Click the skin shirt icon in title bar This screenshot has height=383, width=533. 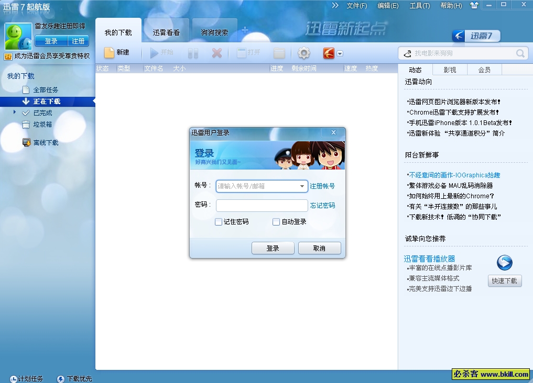(x=474, y=5)
